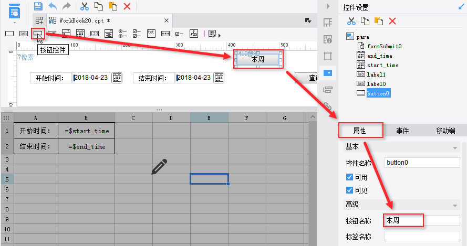Screen dimensions: 467x246
Task: Expand the right panel with arrow toggle
Action: pos(328,6)
